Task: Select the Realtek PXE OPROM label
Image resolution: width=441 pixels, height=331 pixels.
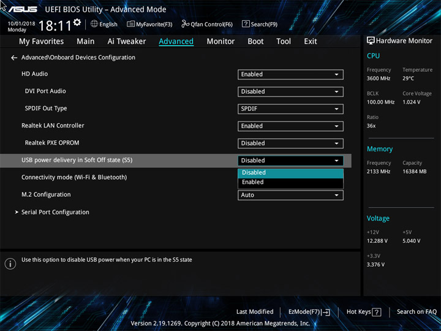Action: (x=52, y=143)
